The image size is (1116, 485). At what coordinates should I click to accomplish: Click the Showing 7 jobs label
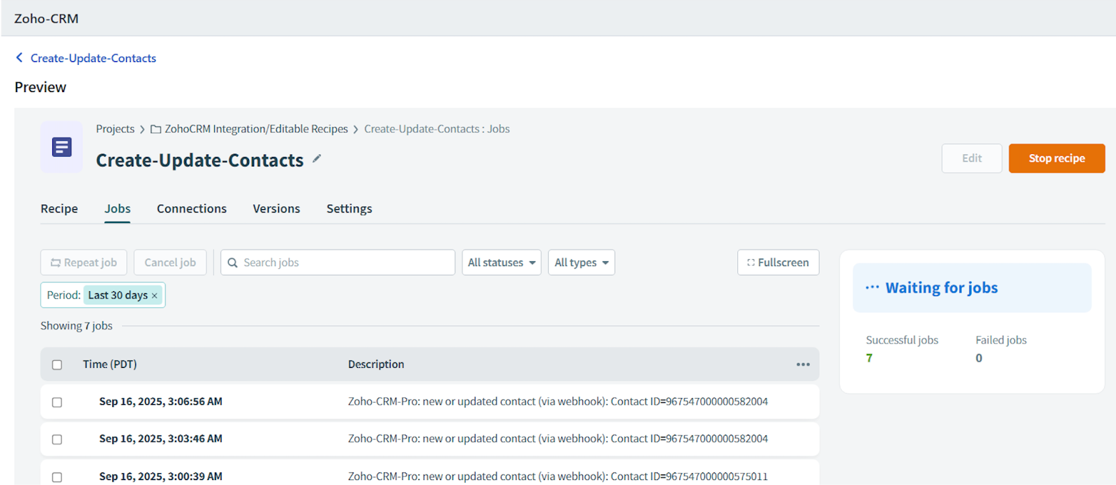click(x=76, y=325)
